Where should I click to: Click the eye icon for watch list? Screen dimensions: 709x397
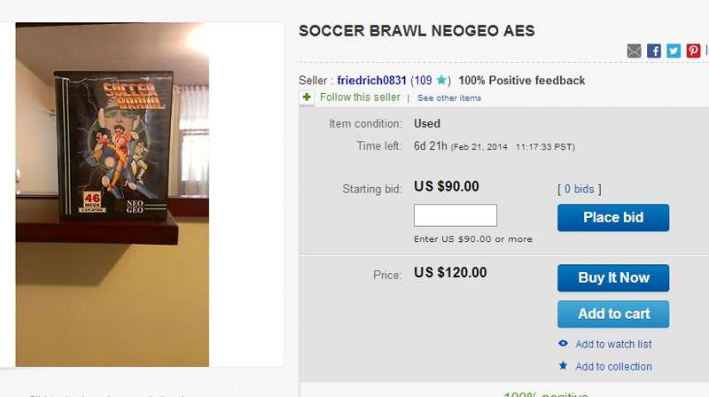(563, 344)
